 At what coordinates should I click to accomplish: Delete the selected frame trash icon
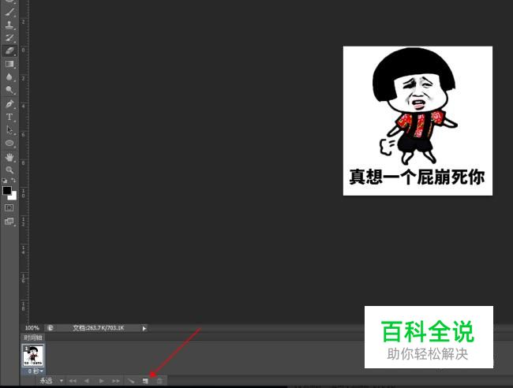[159, 381]
